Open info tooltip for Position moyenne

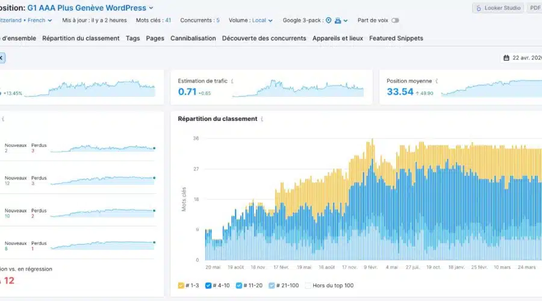pyautogui.click(x=437, y=81)
